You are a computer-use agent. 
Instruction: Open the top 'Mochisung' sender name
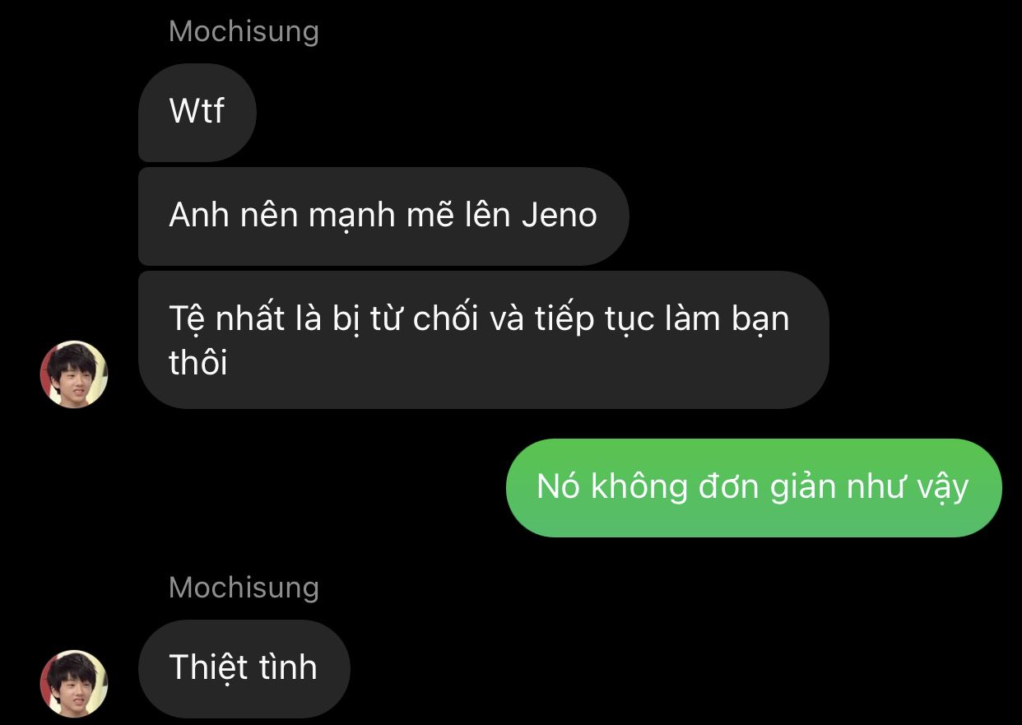244,31
